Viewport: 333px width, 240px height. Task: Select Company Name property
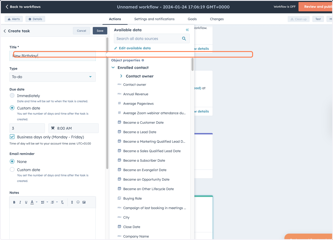[136, 236]
